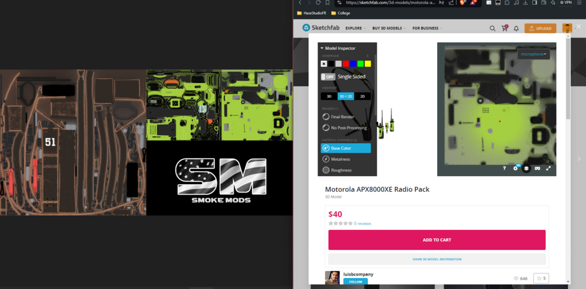The height and width of the screenshot is (289, 586).
Task: Open the viewer help question mark
Action: [504, 168]
